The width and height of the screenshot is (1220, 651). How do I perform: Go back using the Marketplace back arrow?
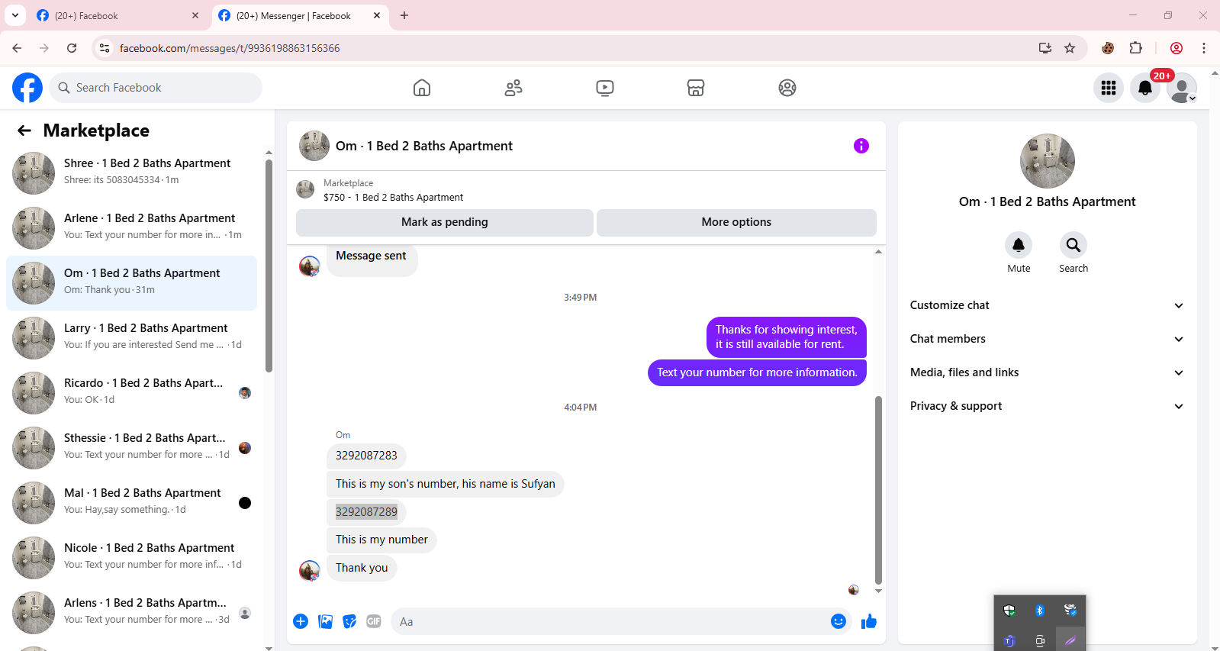24,131
